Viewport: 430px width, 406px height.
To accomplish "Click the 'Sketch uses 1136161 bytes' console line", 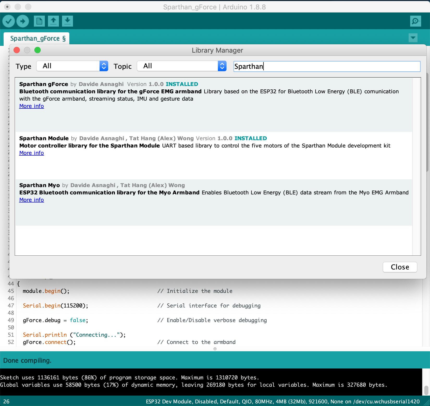I will click(130, 378).
